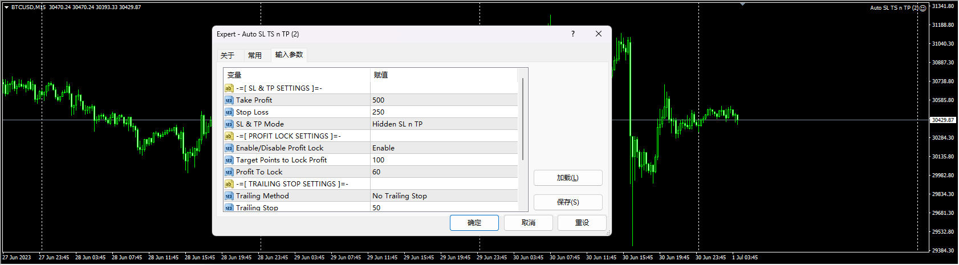Open the SL & TP Mode value dropdown

coord(444,124)
